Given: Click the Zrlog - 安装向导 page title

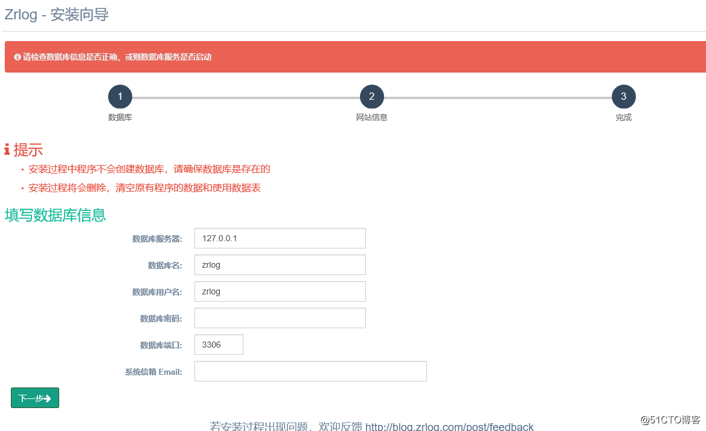Looking at the screenshot, I should [x=56, y=15].
